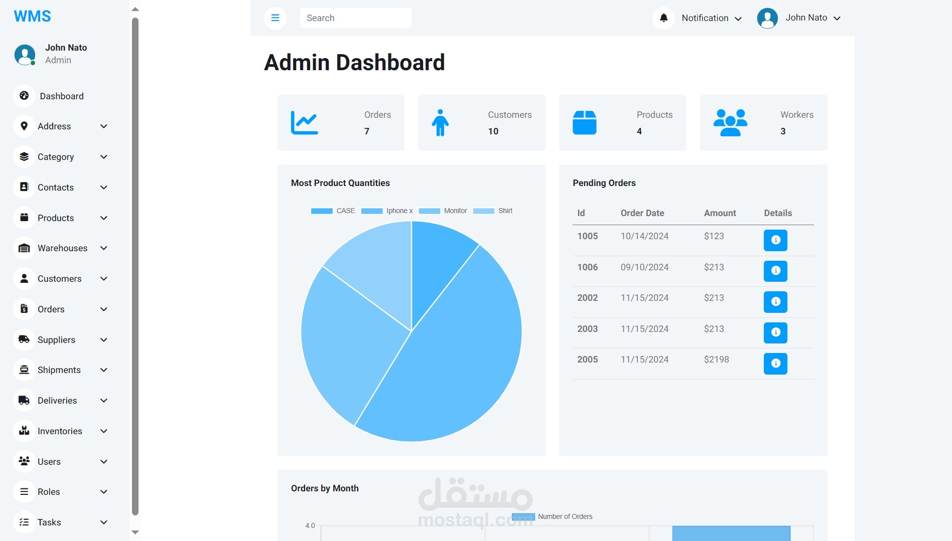The image size is (952, 541).
Task: Click the hamburger menu toggle icon
Action: click(x=275, y=18)
